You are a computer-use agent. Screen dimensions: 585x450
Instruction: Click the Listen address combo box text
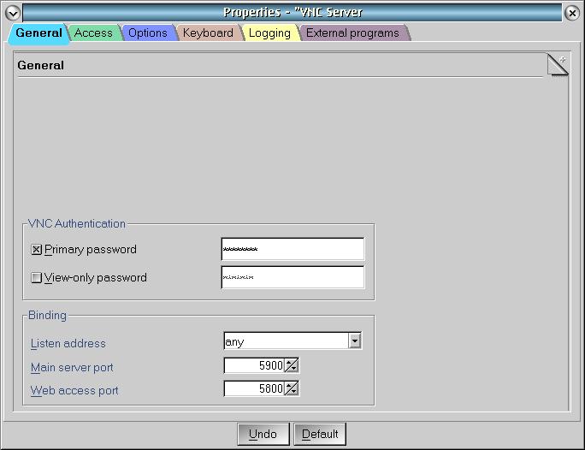coord(287,340)
